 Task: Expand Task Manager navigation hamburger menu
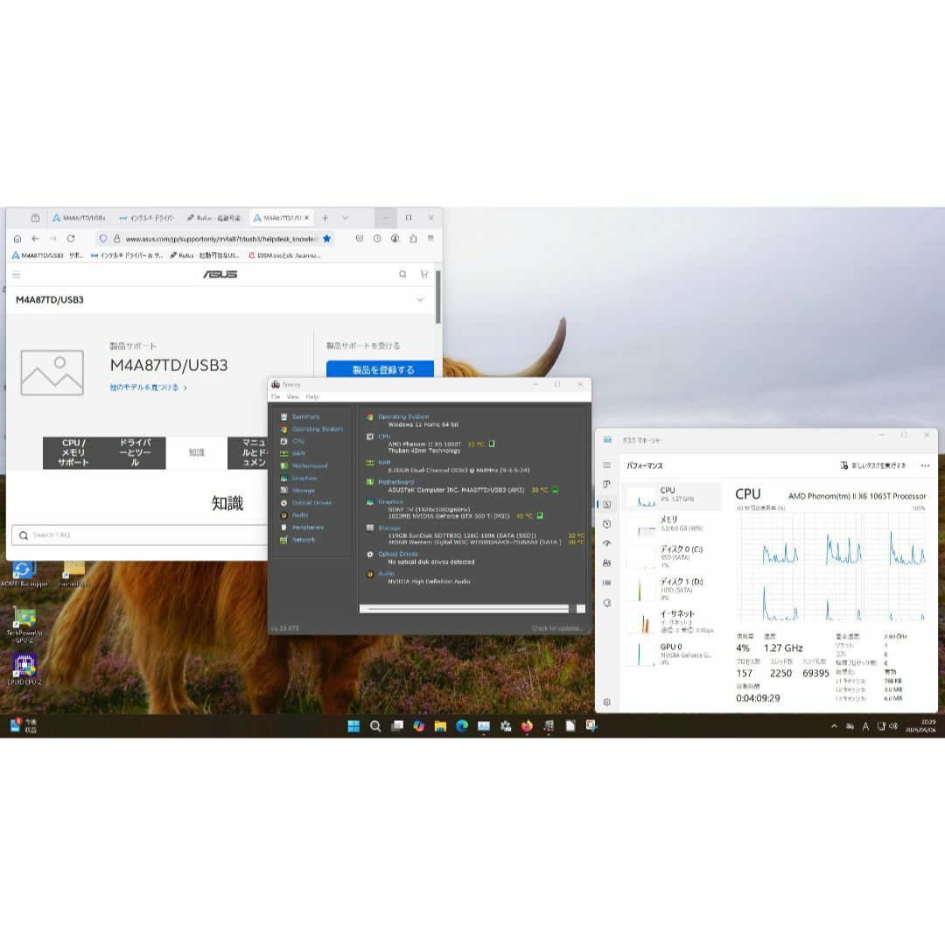click(607, 465)
